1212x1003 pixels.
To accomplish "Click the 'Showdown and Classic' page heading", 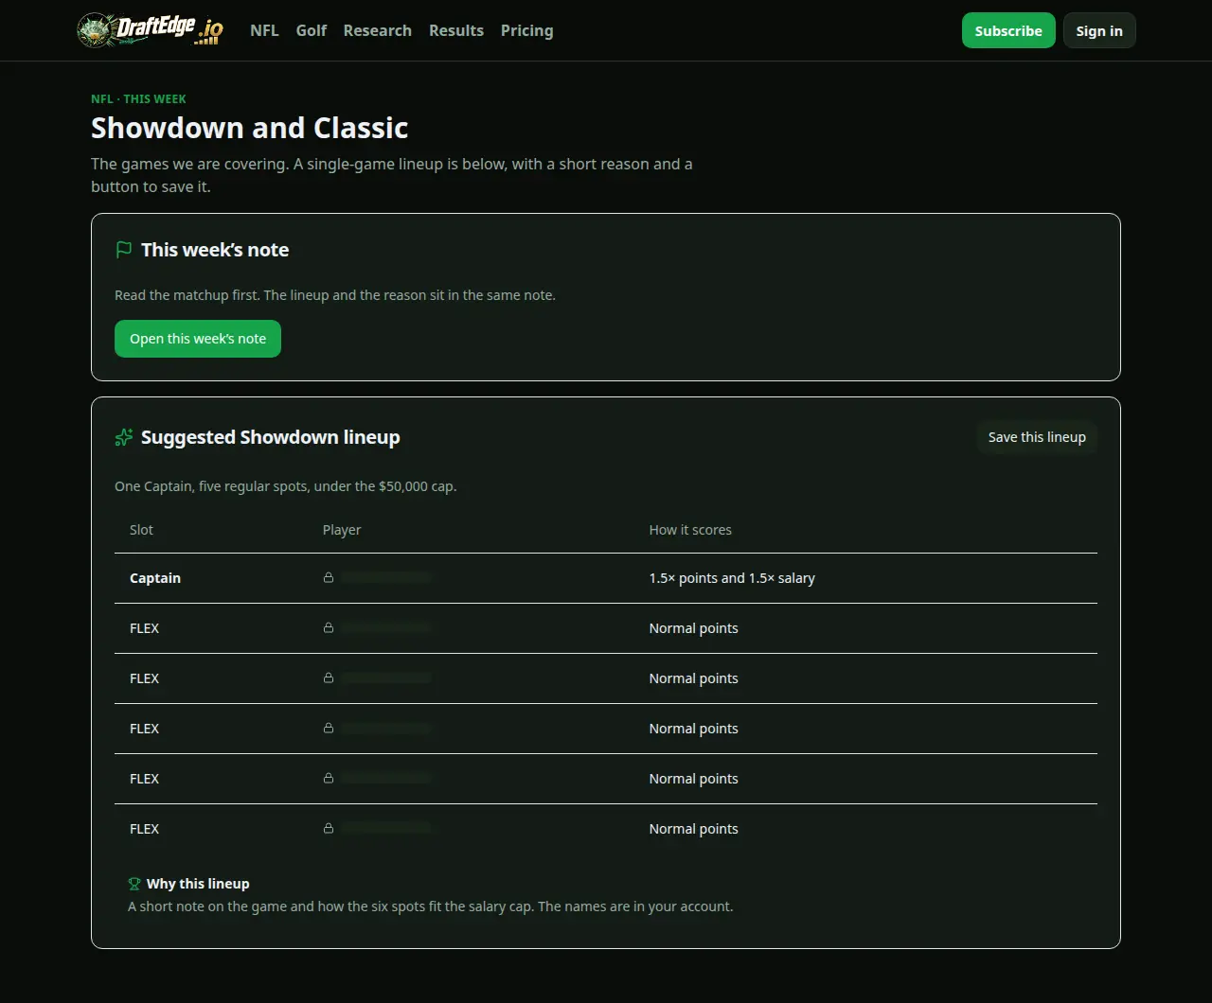I will [x=250, y=128].
